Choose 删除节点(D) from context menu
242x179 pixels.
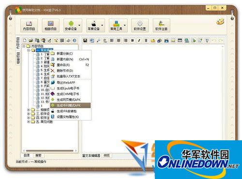pos(71,71)
